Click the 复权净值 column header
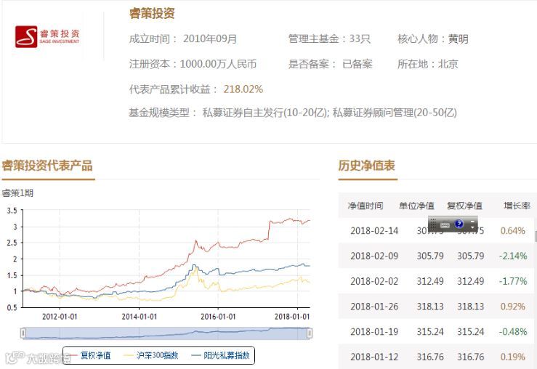 coord(464,206)
